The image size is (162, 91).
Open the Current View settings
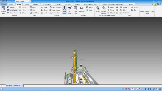(3, 10)
